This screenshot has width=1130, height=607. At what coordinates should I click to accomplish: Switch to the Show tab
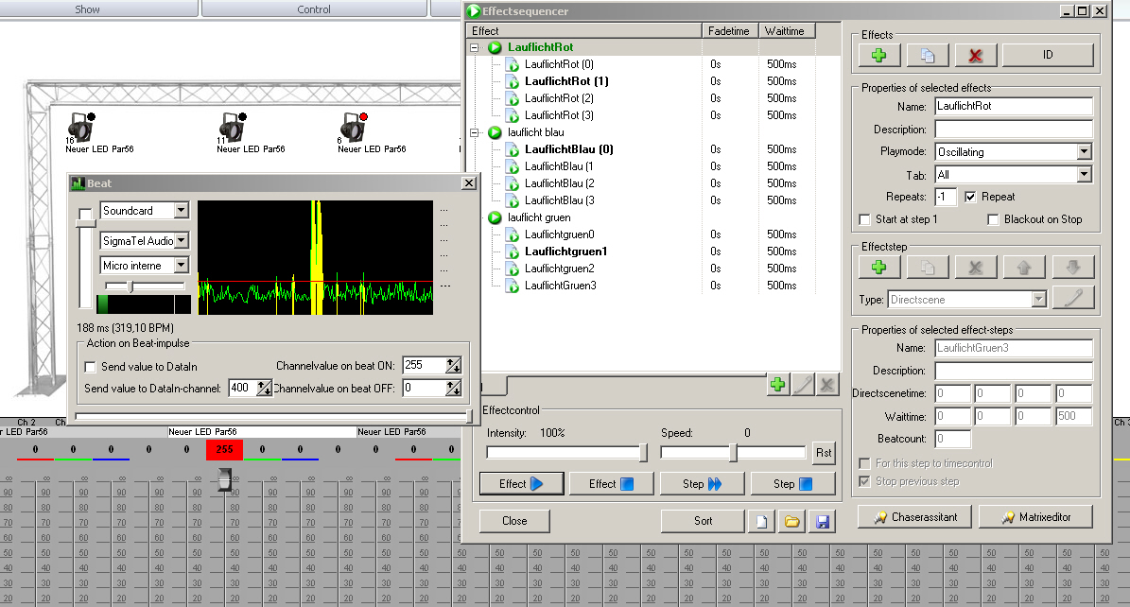(x=87, y=9)
